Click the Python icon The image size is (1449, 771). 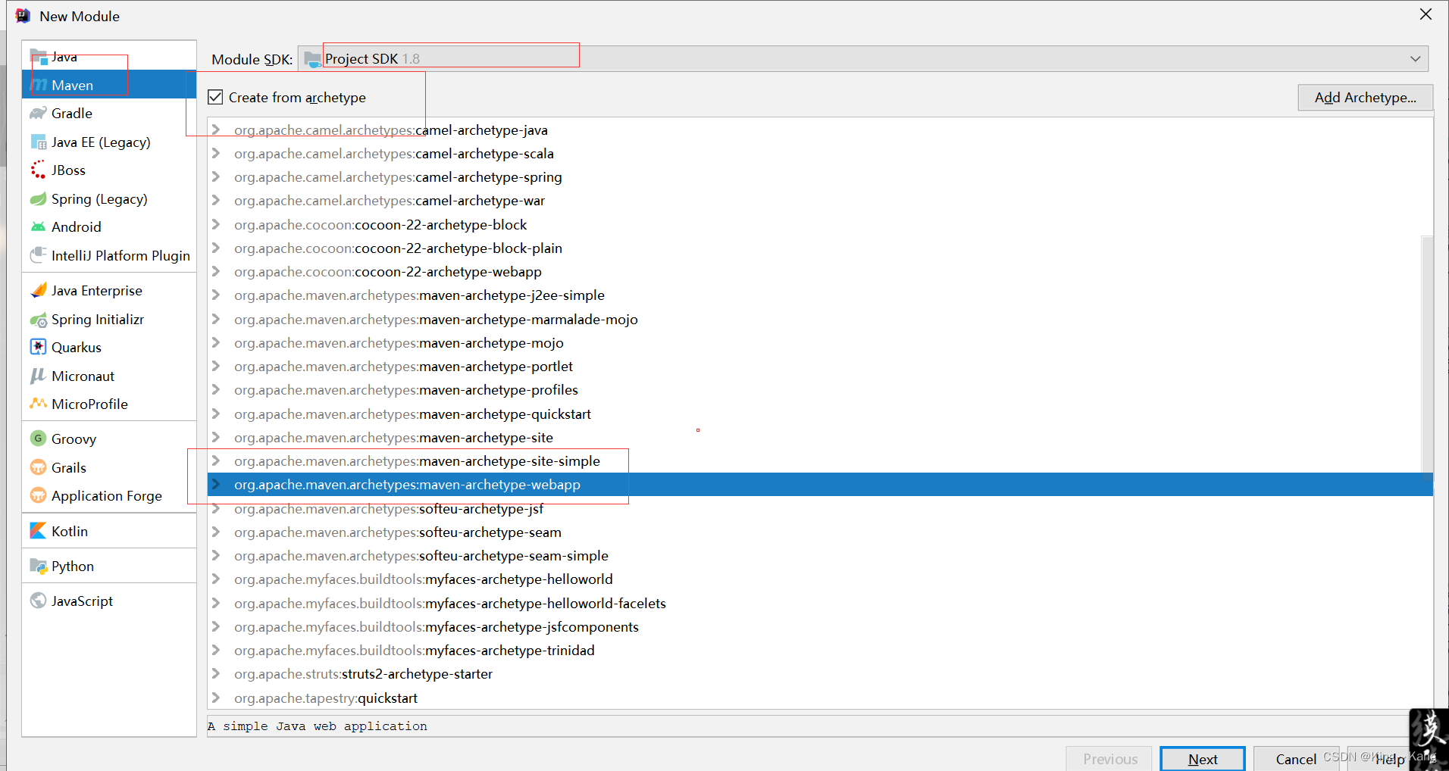[39, 566]
